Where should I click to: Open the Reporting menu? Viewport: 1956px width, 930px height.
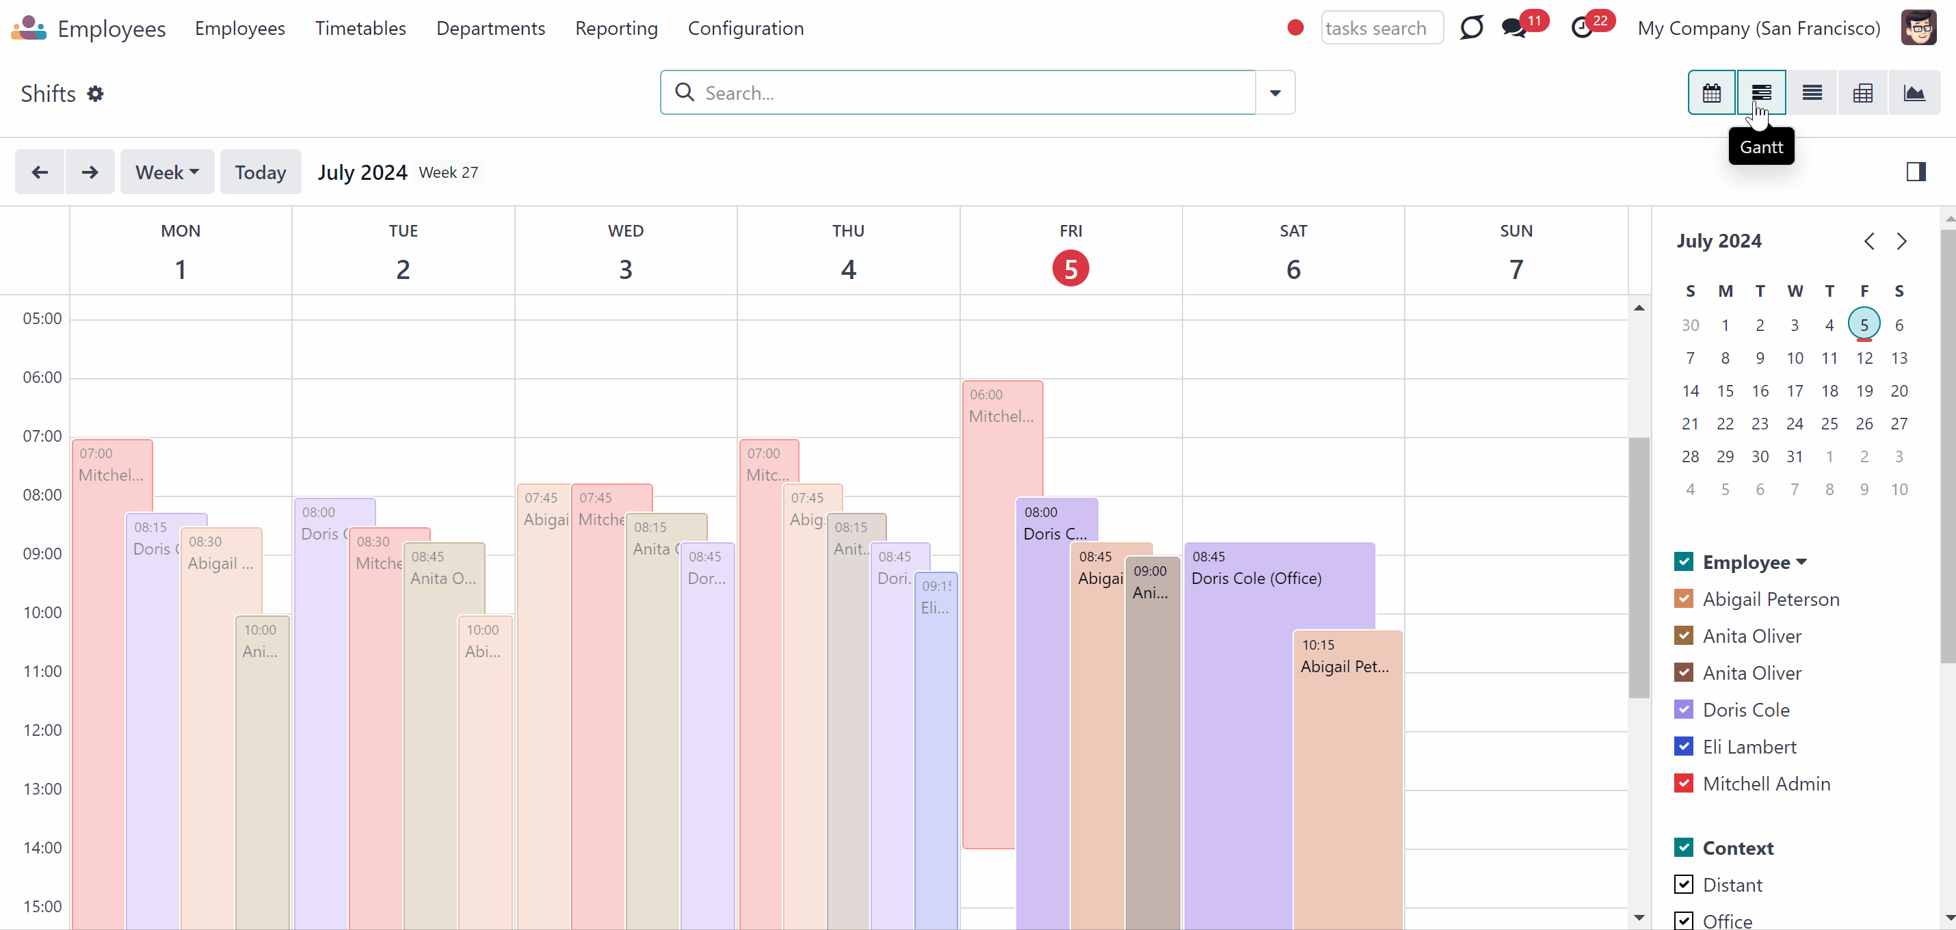pos(617,28)
